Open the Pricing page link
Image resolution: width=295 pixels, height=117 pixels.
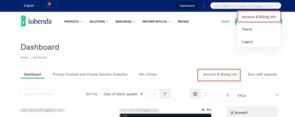coord(183,22)
